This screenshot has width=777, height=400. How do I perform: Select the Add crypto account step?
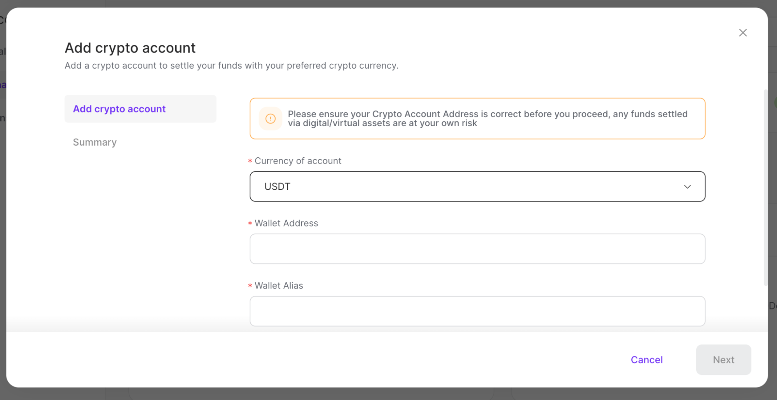[x=119, y=109]
